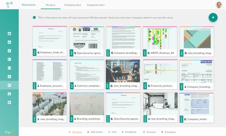Open the ID badge icon in sidebar
Screen dimensions: 226x136
coord(9,94)
